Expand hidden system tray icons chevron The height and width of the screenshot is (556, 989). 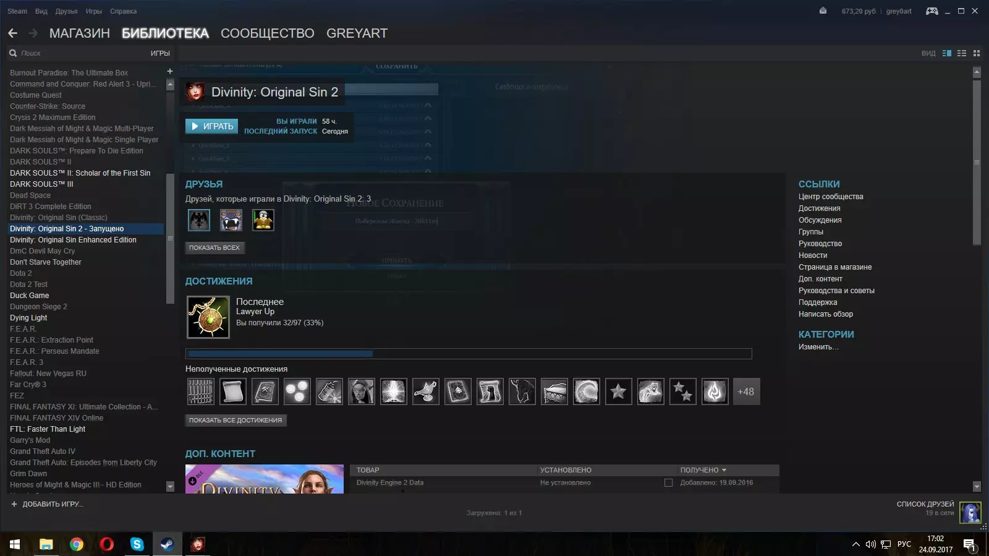pyautogui.click(x=855, y=544)
